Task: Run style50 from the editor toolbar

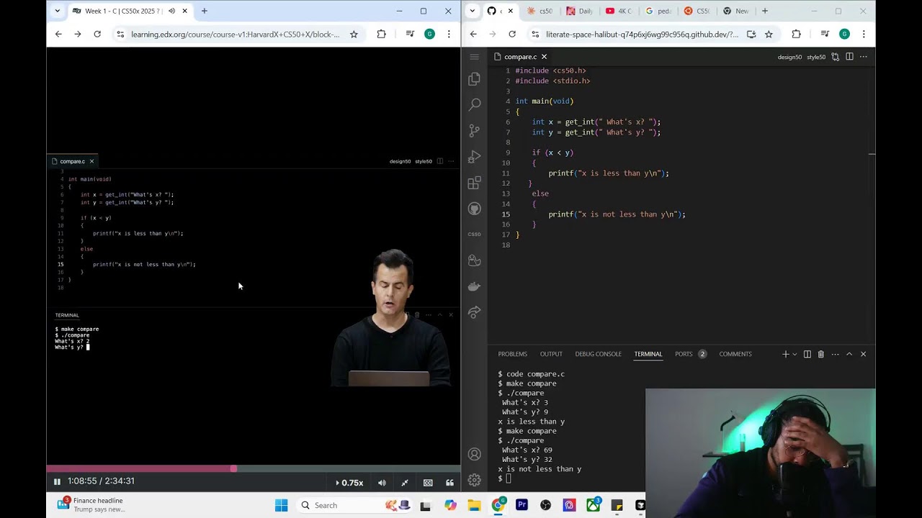Action: point(816,57)
